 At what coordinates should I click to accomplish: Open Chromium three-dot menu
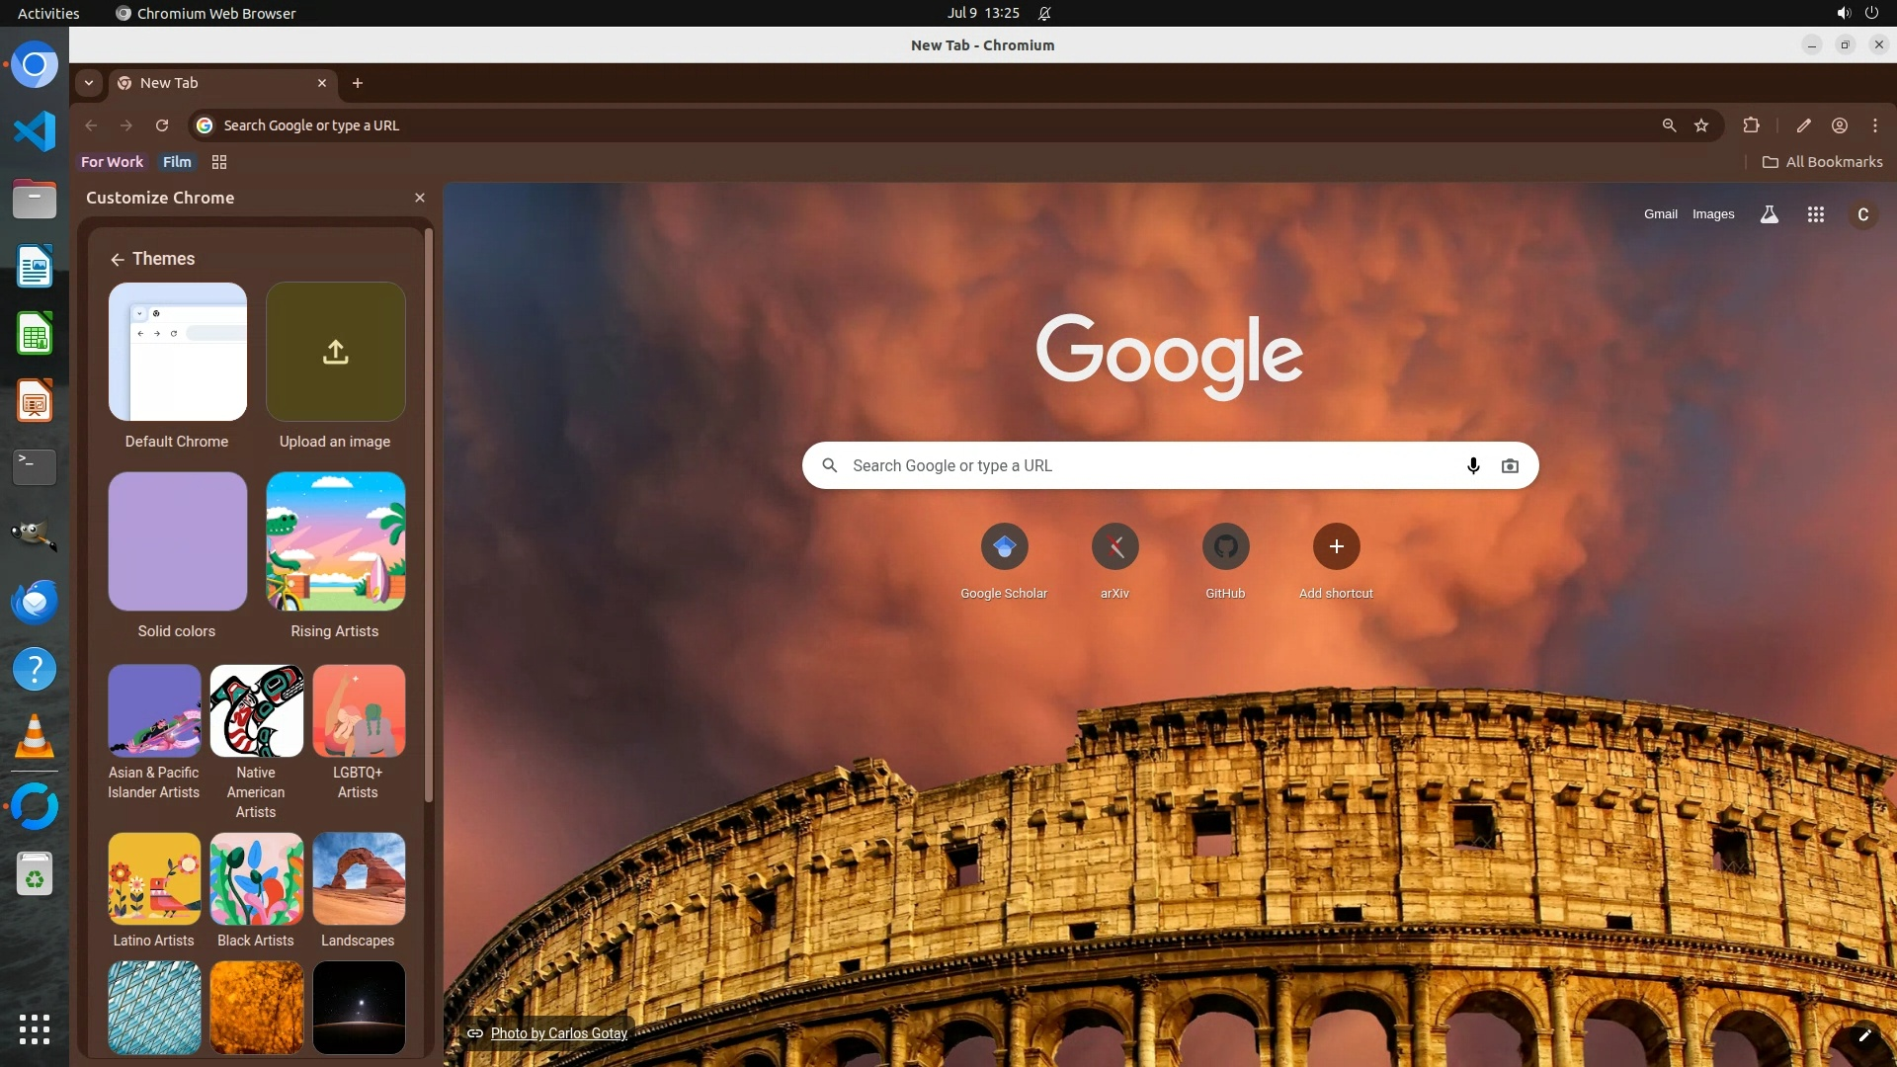click(x=1874, y=125)
